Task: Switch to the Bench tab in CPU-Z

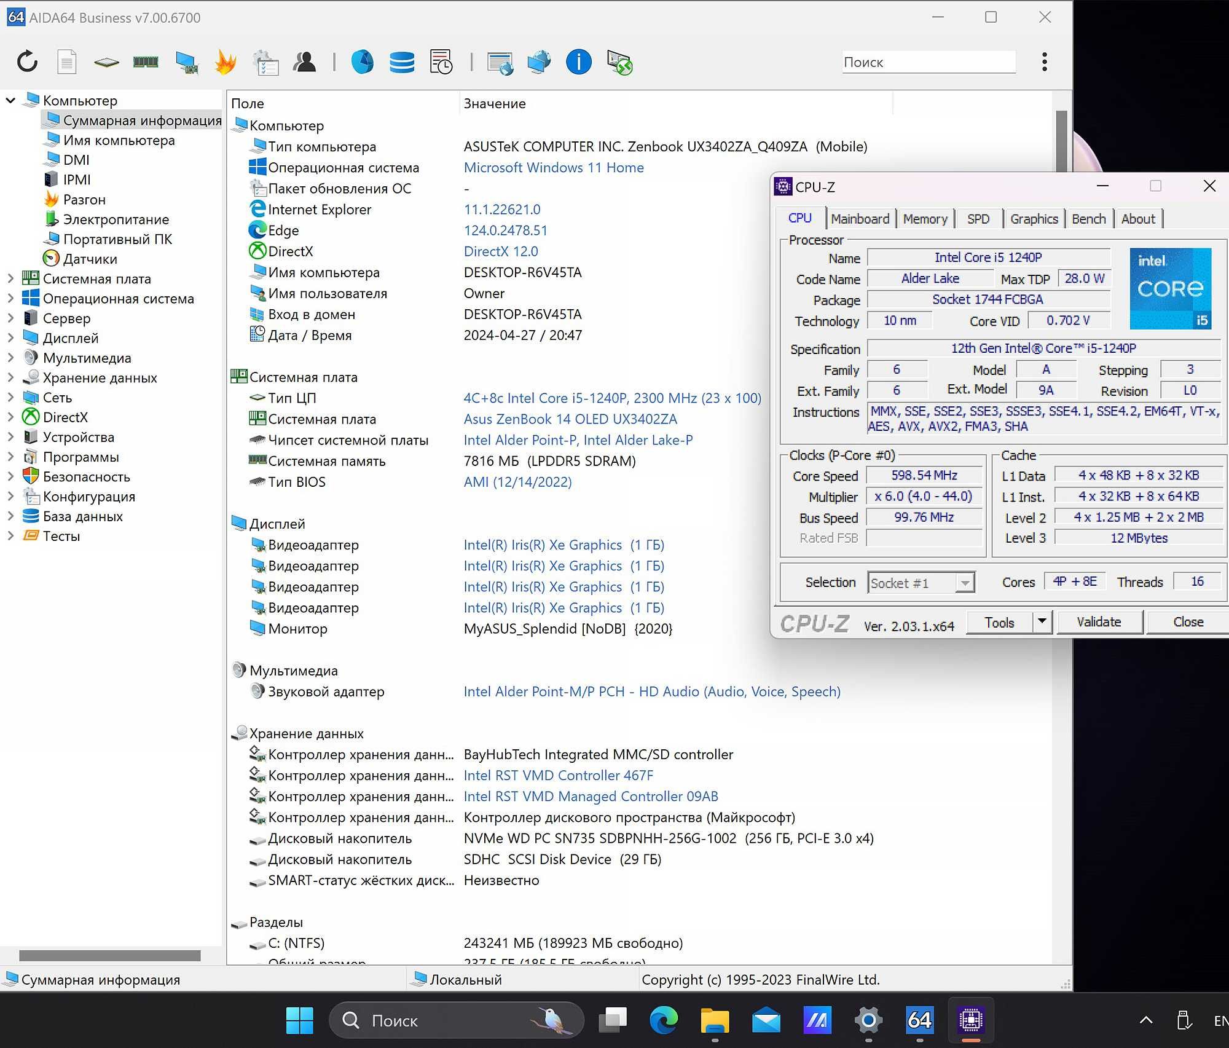Action: point(1089,219)
